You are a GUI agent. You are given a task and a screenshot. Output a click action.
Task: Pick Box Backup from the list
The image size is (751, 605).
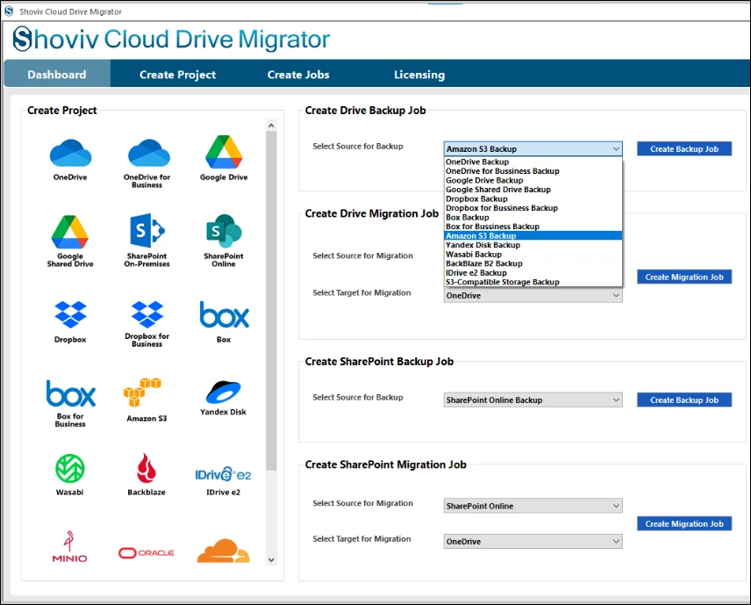(x=533, y=217)
